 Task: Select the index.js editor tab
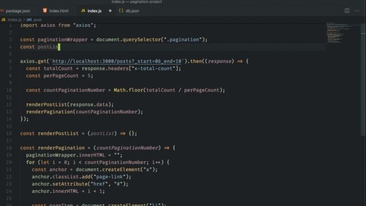94,11
